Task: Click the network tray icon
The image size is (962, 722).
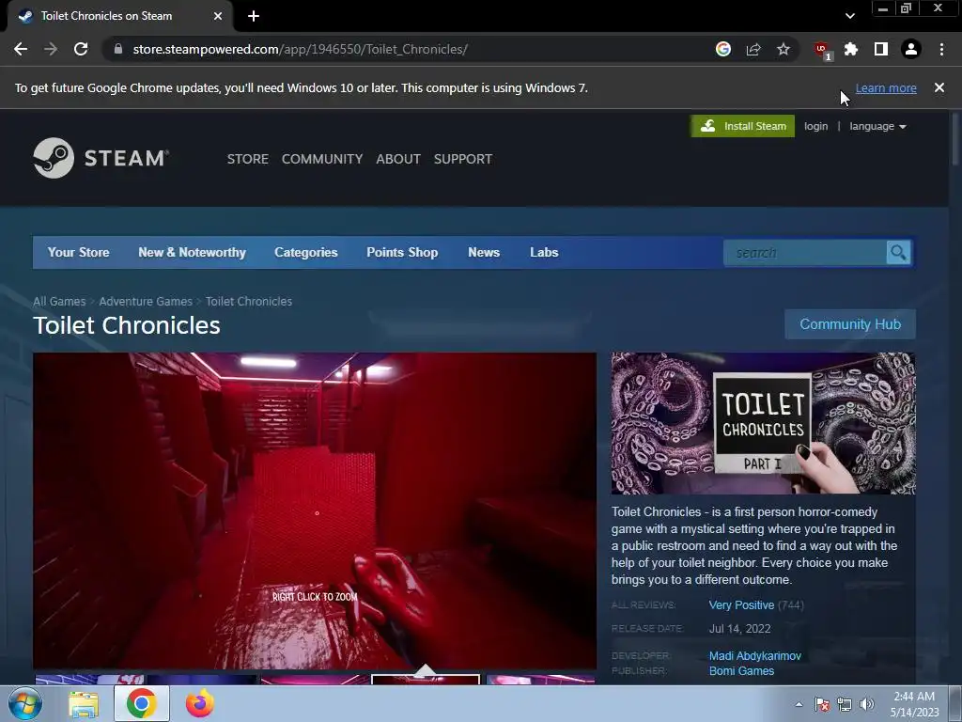Action: (x=845, y=704)
